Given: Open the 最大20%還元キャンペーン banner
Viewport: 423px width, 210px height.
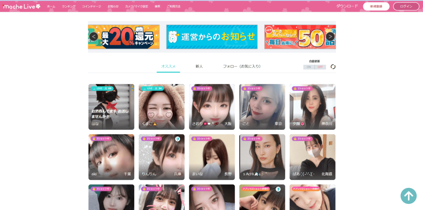Looking at the screenshot, I should (124, 37).
